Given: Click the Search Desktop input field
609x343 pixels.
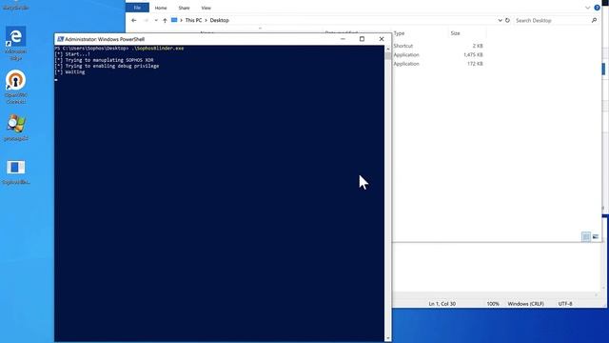Looking at the screenshot, I should (552, 20).
